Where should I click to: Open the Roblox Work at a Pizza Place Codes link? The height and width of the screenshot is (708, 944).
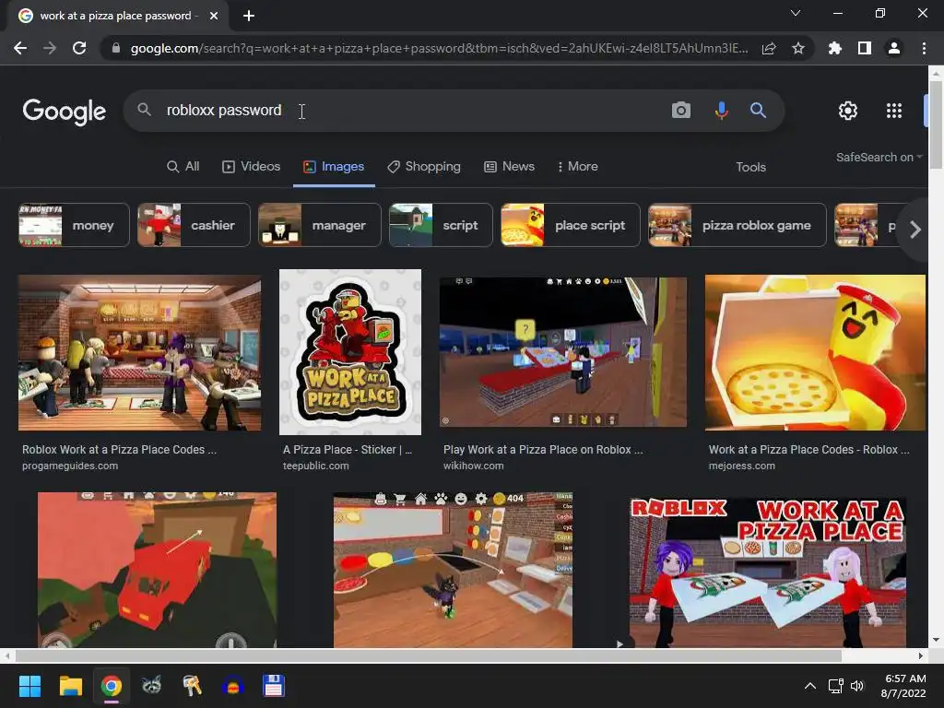point(119,450)
